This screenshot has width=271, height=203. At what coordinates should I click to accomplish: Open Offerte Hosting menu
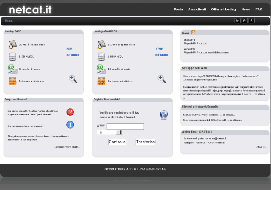point(223,9)
